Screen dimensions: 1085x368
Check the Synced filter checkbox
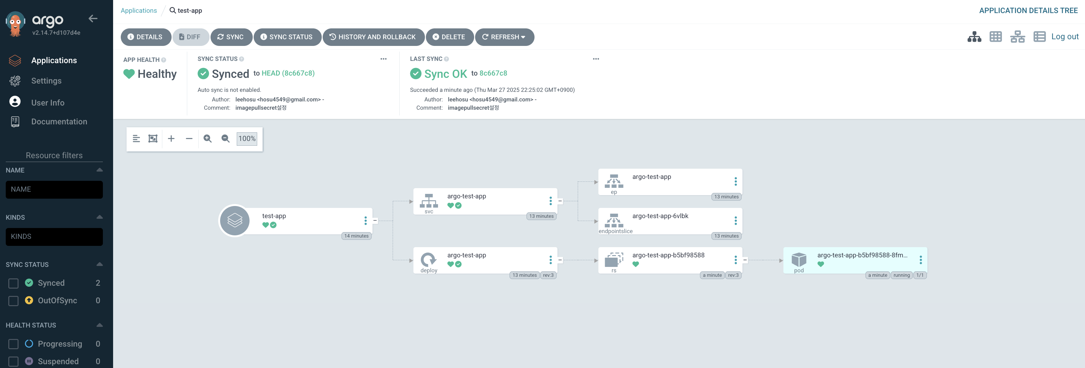[13, 283]
